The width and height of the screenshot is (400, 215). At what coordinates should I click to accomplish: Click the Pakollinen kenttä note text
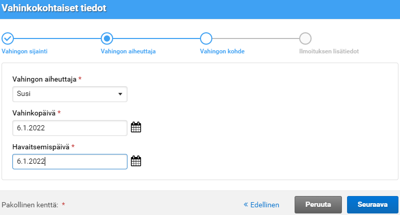30,204
